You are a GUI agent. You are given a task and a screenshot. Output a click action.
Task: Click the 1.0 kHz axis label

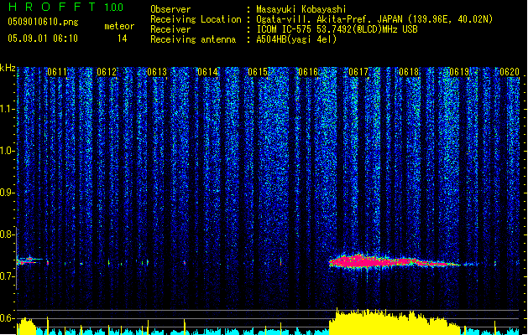7,151
